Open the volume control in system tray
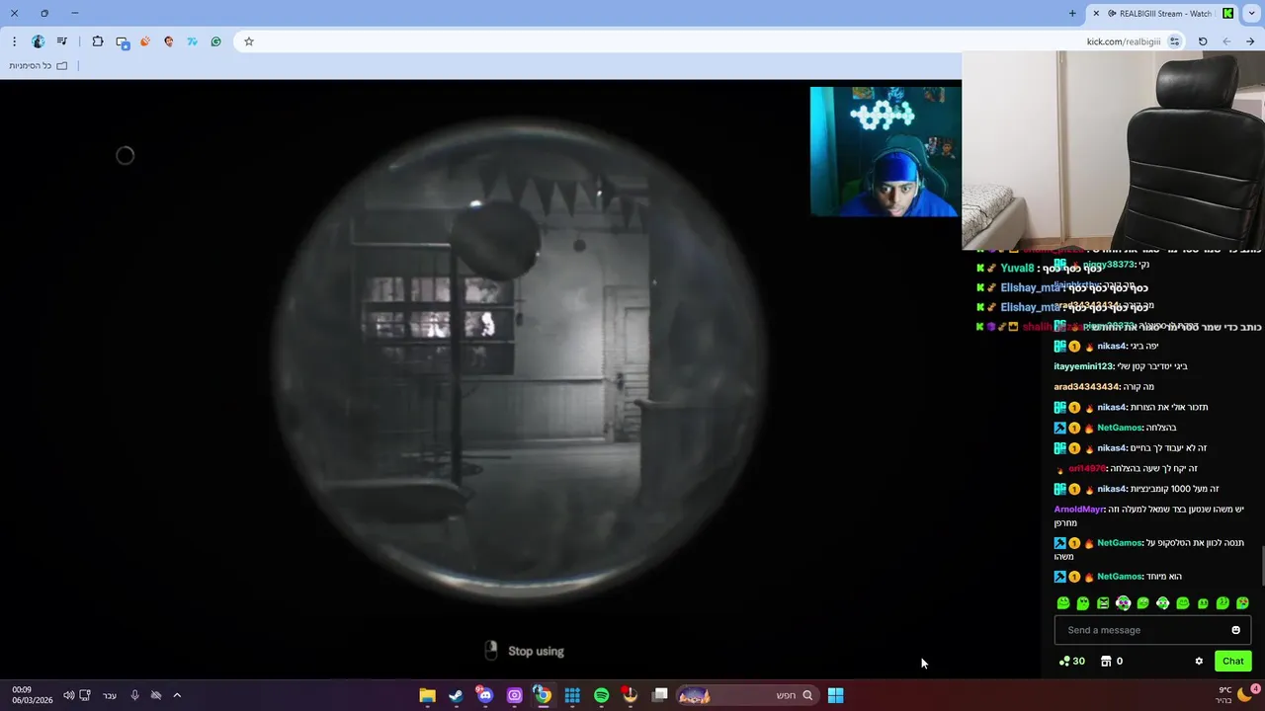This screenshot has width=1265, height=711. pyautogui.click(x=68, y=695)
